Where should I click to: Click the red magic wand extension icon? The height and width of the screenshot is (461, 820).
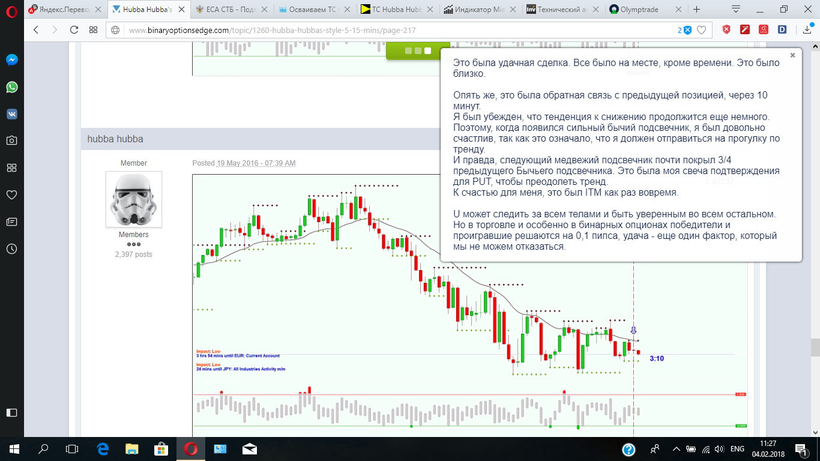pos(745,29)
